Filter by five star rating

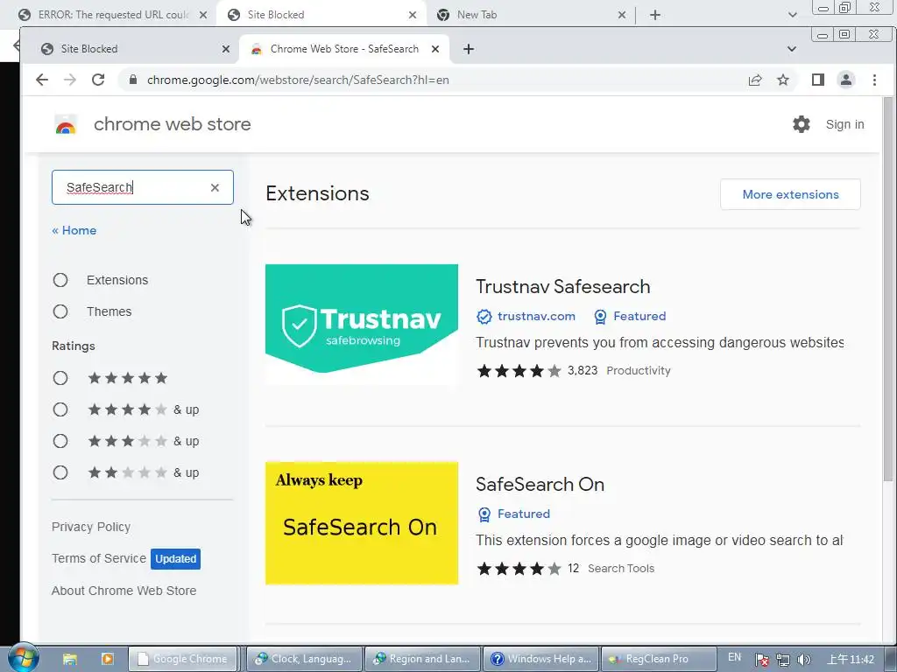click(x=60, y=378)
